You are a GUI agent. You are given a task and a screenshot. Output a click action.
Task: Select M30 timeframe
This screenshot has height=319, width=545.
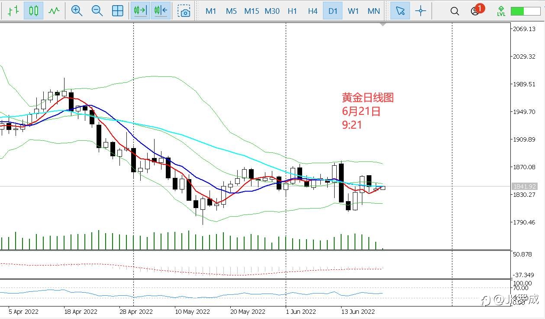tap(272, 11)
